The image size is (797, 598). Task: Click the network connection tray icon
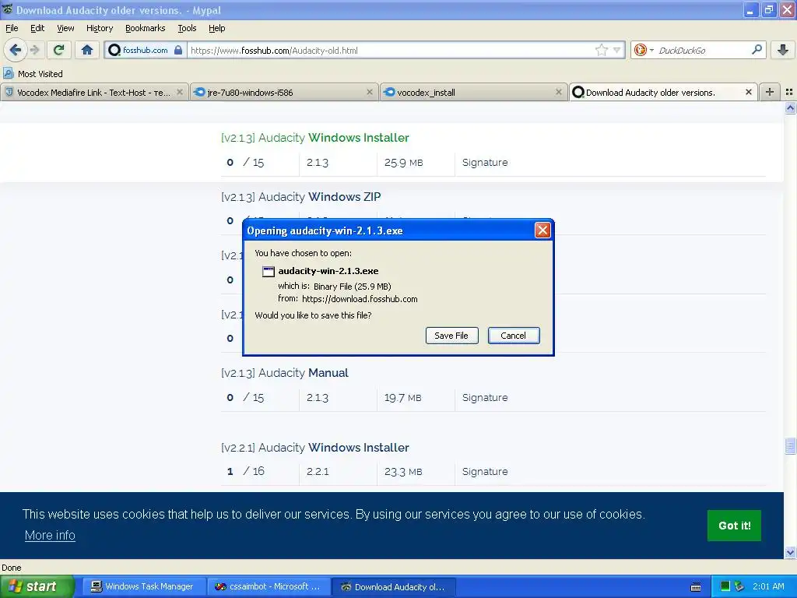coord(739,586)
